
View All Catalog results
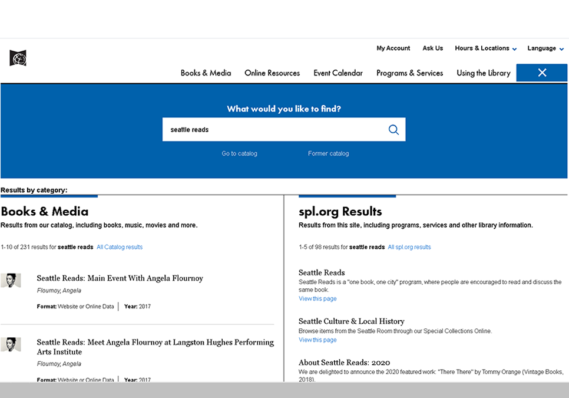pyautogui.click(x=120, y=247)
